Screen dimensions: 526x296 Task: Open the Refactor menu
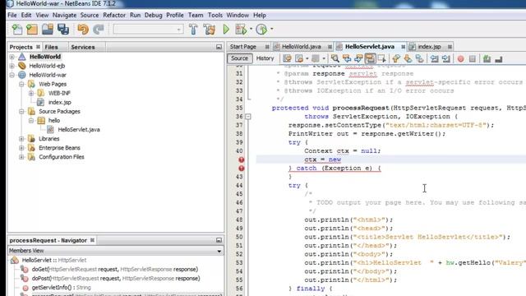(x=114, y=15)
